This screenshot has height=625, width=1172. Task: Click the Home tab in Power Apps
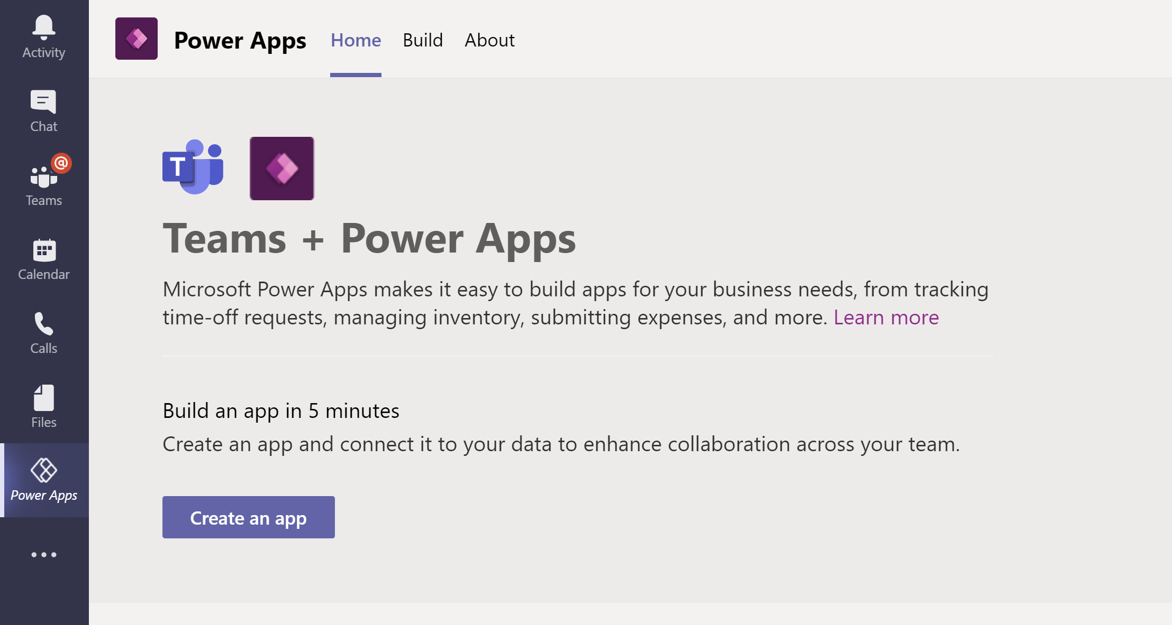[356, 40]
